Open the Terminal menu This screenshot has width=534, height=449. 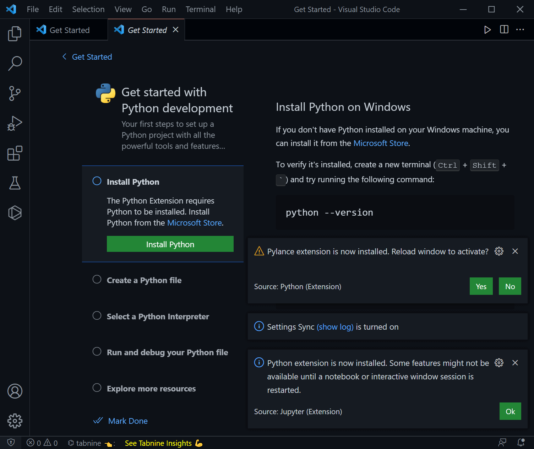coord(201,9)
